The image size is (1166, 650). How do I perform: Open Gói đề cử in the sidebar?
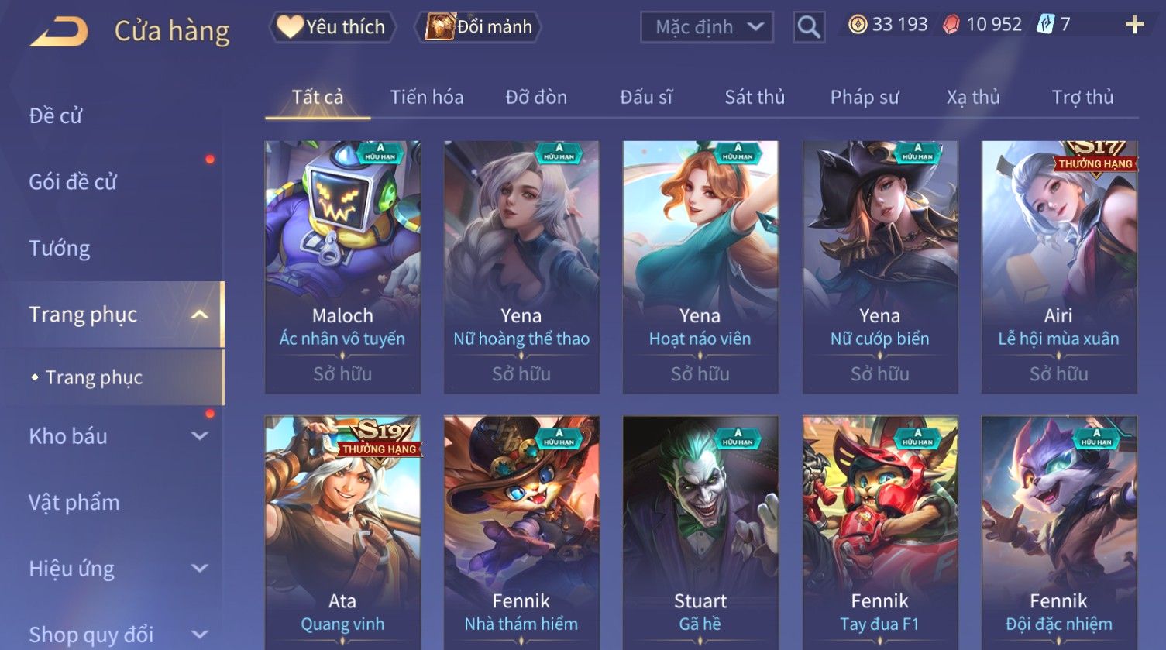[73, 182]
